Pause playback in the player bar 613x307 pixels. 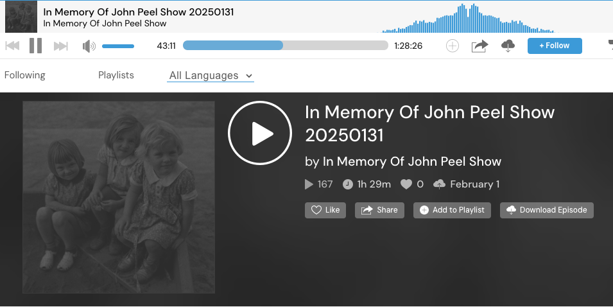(x=35, y=46)
